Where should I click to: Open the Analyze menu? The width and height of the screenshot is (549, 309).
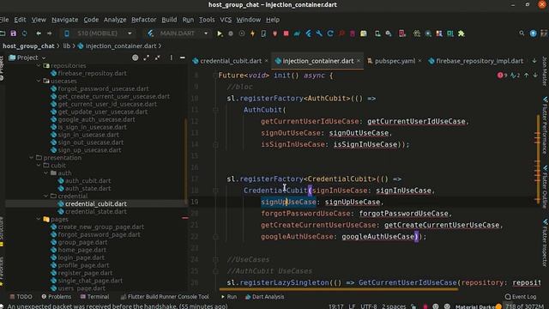click(x=115, y=20)
